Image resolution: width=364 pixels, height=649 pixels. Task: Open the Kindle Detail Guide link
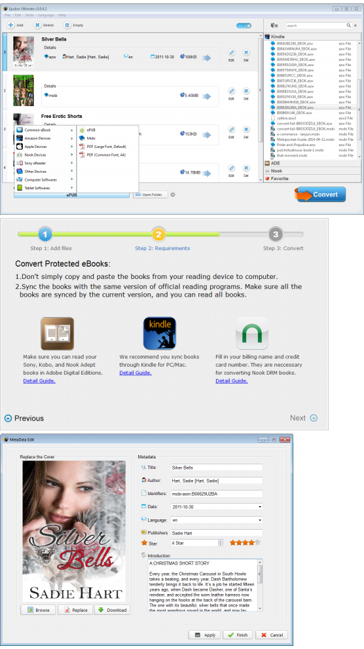point(136,373)
